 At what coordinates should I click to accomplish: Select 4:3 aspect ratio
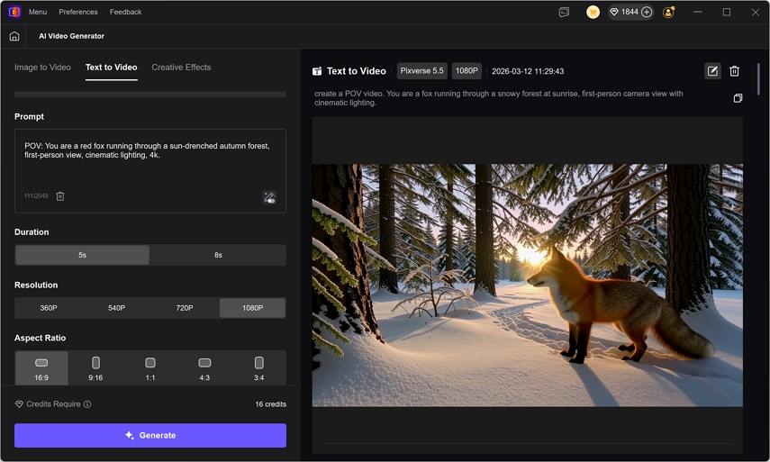click(204, 368)
